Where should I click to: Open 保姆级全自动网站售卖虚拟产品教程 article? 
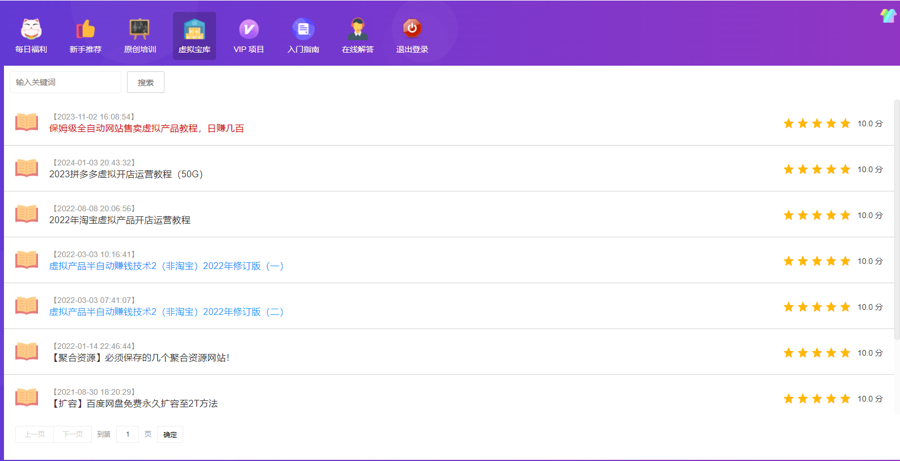point(146,129)
